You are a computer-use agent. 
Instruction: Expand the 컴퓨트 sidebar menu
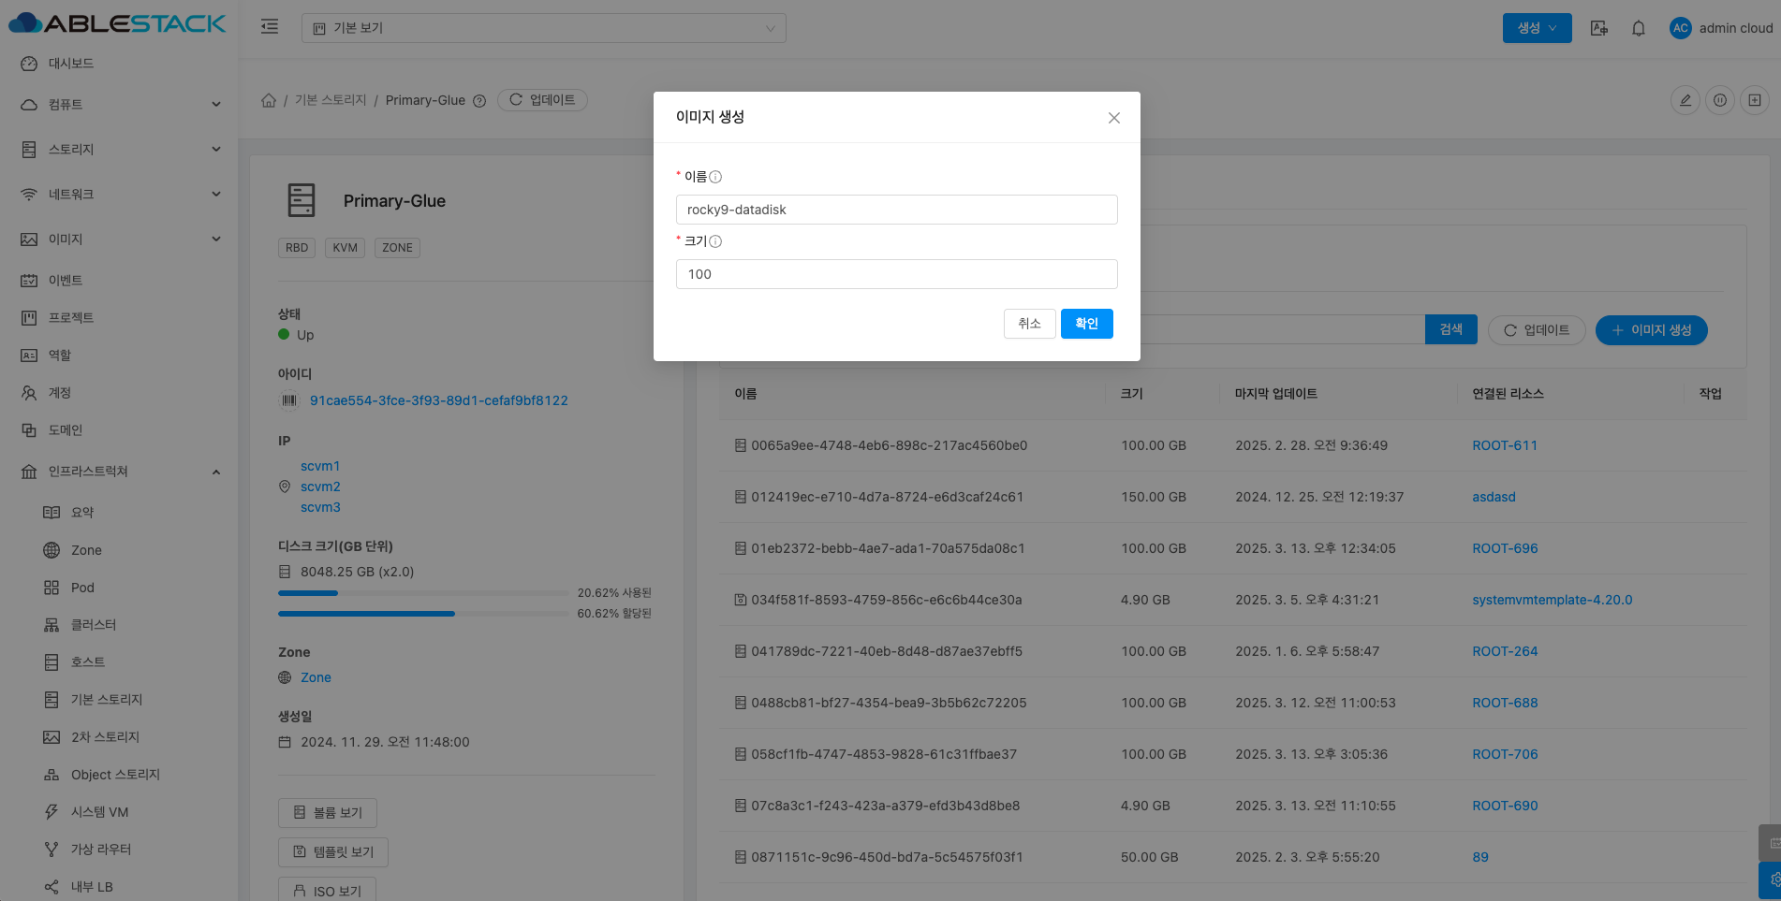pos(118,104)
